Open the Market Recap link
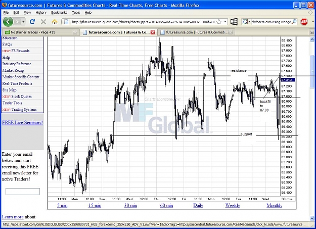 (13, 71)
